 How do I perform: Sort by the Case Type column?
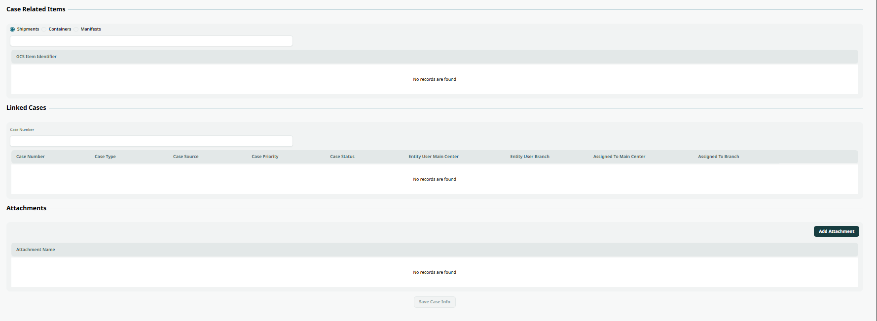[x=105, y=157]
